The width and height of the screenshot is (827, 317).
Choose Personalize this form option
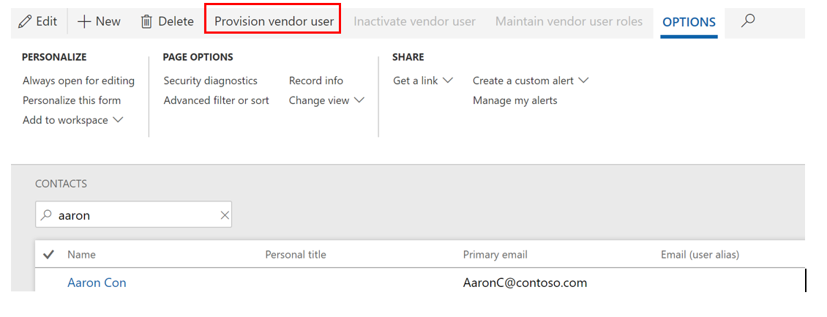(x=72, y=100)
